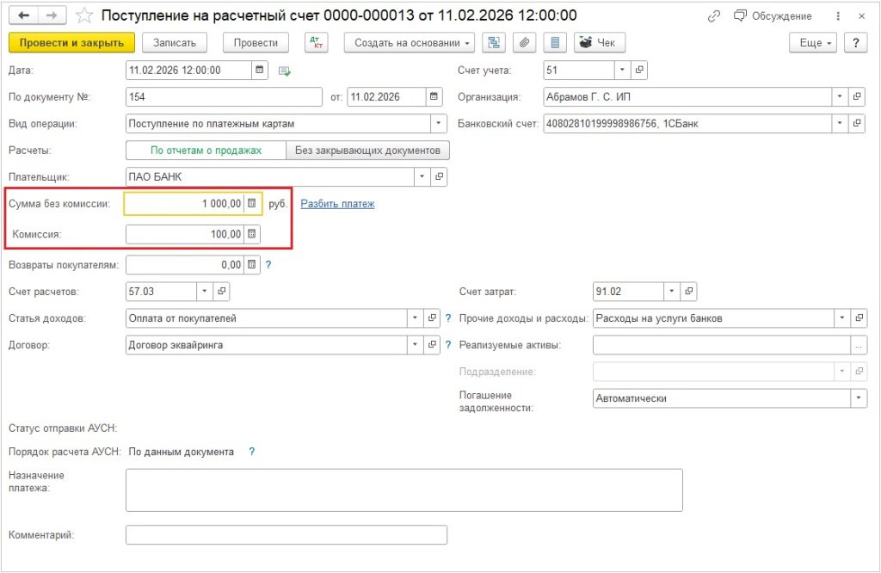
Task: Open attached files via paperclip icon
Action: tap(523, 43)
